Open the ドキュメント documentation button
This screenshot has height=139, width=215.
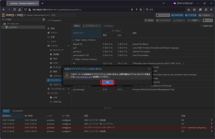[x=163, y=15]
